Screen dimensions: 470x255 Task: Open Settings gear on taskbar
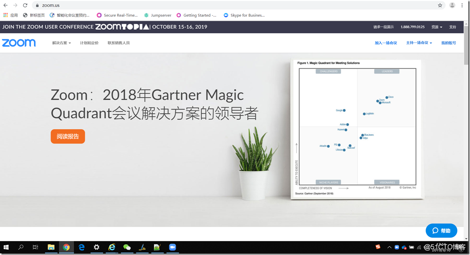(x=96, y=247)
